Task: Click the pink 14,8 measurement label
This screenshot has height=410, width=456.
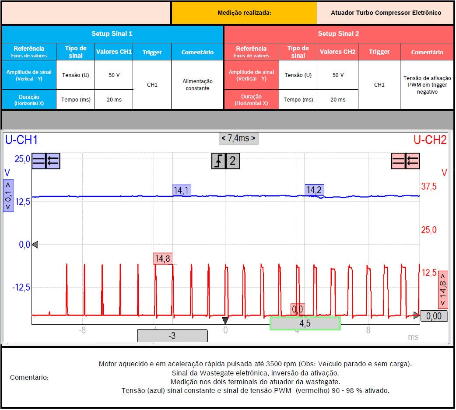Action: point(162,259)
